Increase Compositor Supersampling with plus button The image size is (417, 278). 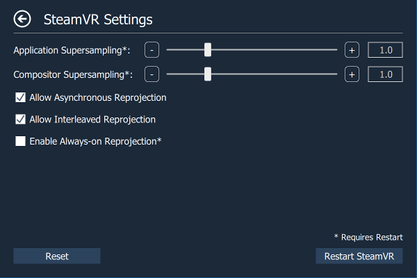[352, 74]
